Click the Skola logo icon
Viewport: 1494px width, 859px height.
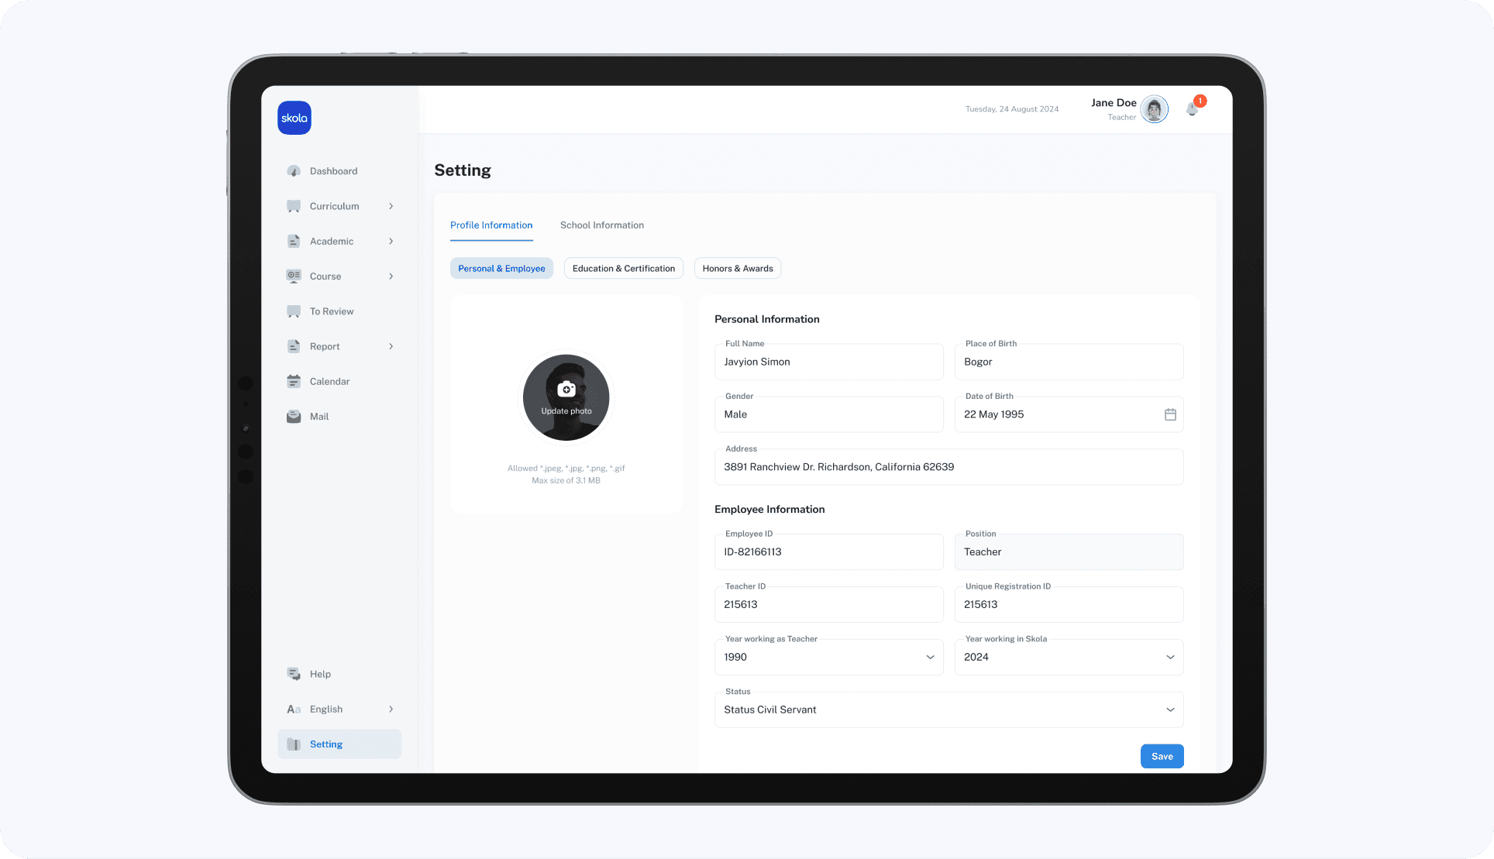[x=294, y=118]
